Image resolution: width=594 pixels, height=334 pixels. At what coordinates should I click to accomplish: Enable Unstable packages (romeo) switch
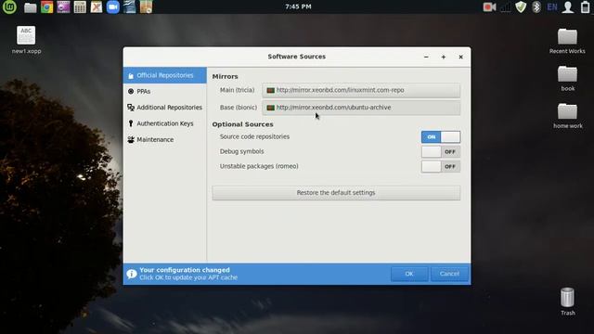441,167
